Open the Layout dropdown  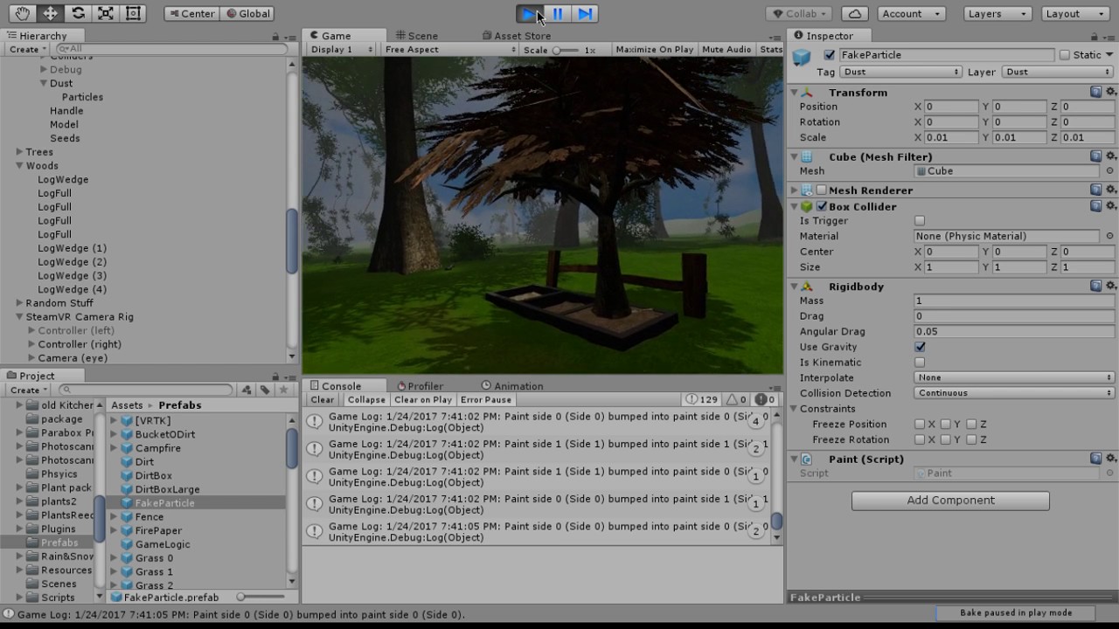point(1077,13)
